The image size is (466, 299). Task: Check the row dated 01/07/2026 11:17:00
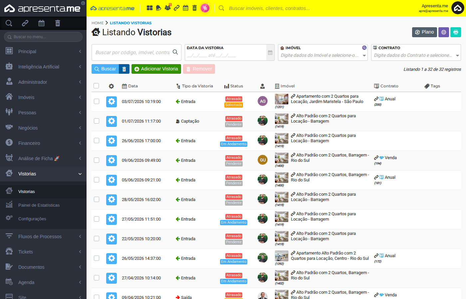[x=97, y=121]
